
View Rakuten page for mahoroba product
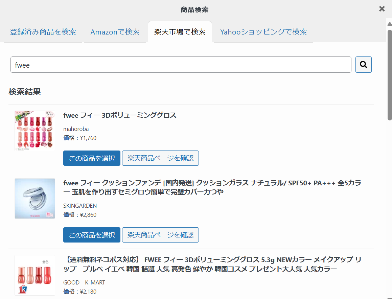pos(161,158)
